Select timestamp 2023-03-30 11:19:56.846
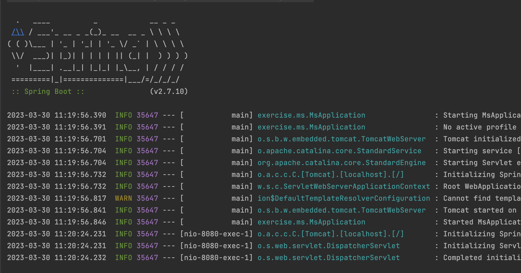This screenshot has width=521, height=273. coord(57,222)
